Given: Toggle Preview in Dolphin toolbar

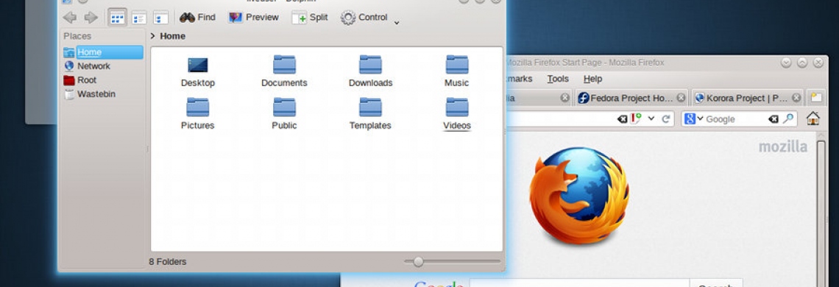Looking at the screenshot, I should coord(253,18).
